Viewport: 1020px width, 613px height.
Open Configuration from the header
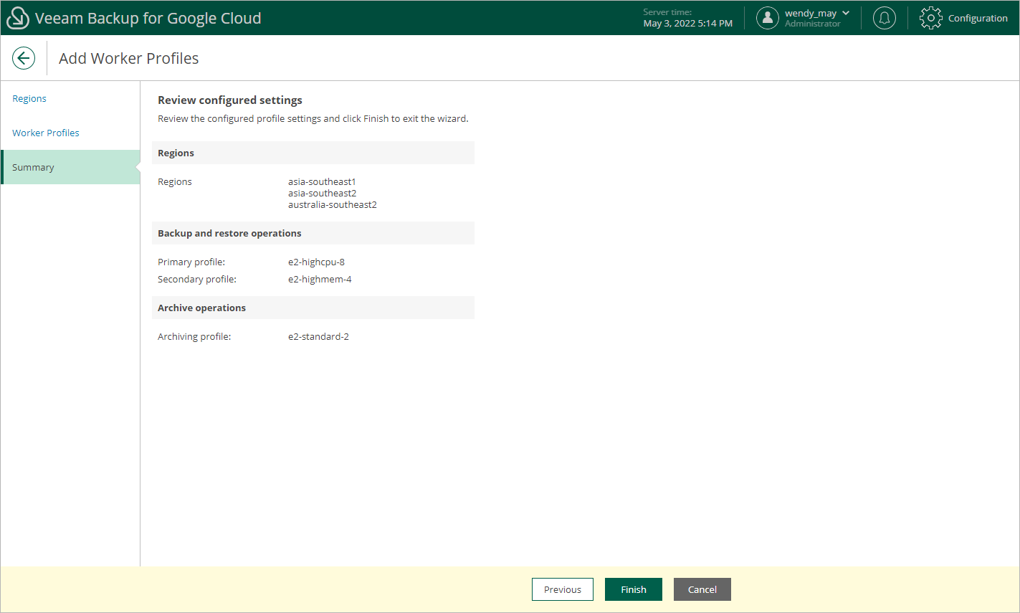(978, 18)
